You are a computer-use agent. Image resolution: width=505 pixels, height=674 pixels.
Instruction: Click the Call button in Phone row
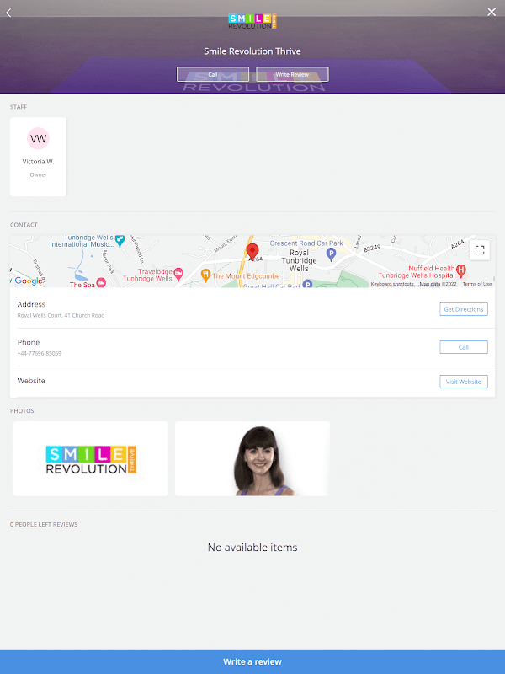click(x=464, y=347)
